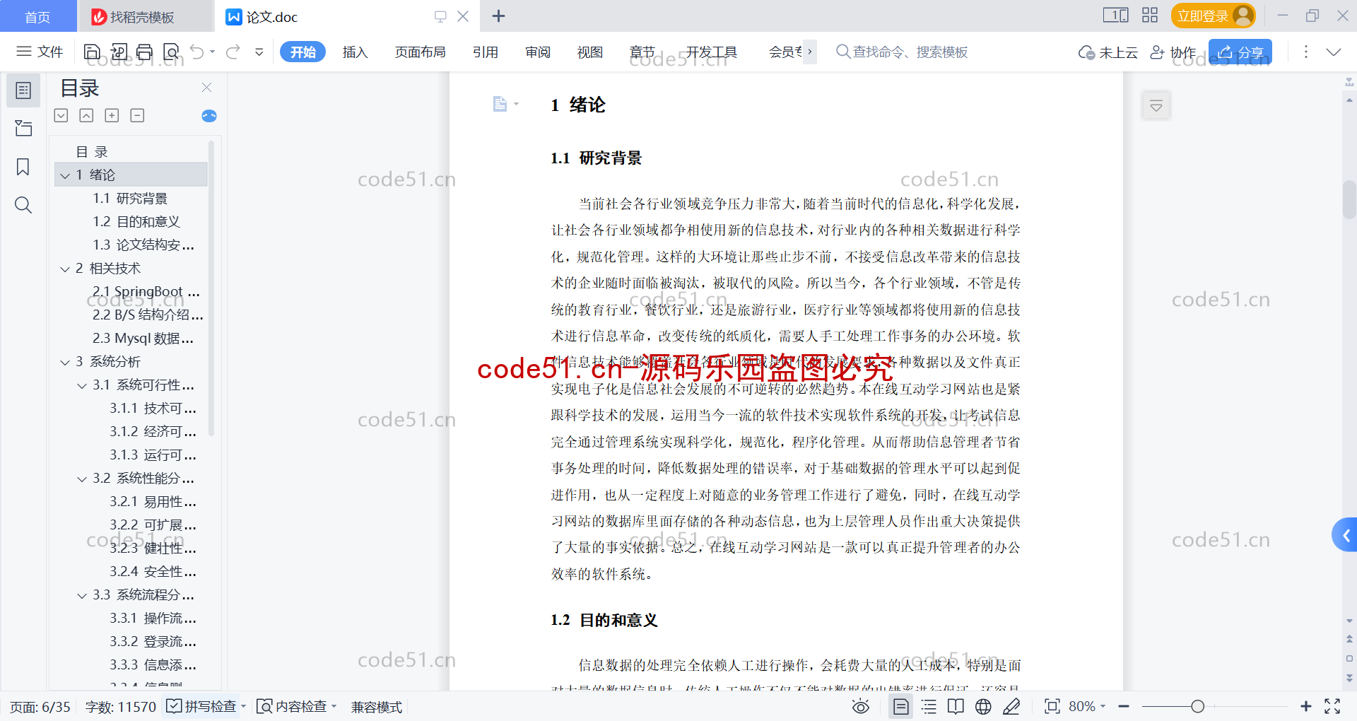1357x721 pixels.
Task: Click the writing mode pen icon
Action: 1011,706
